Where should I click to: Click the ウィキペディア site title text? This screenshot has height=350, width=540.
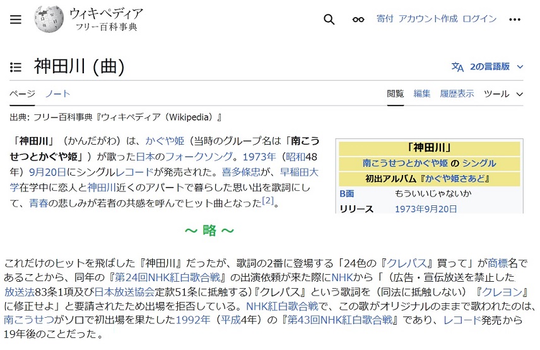[x=106, y=13]
